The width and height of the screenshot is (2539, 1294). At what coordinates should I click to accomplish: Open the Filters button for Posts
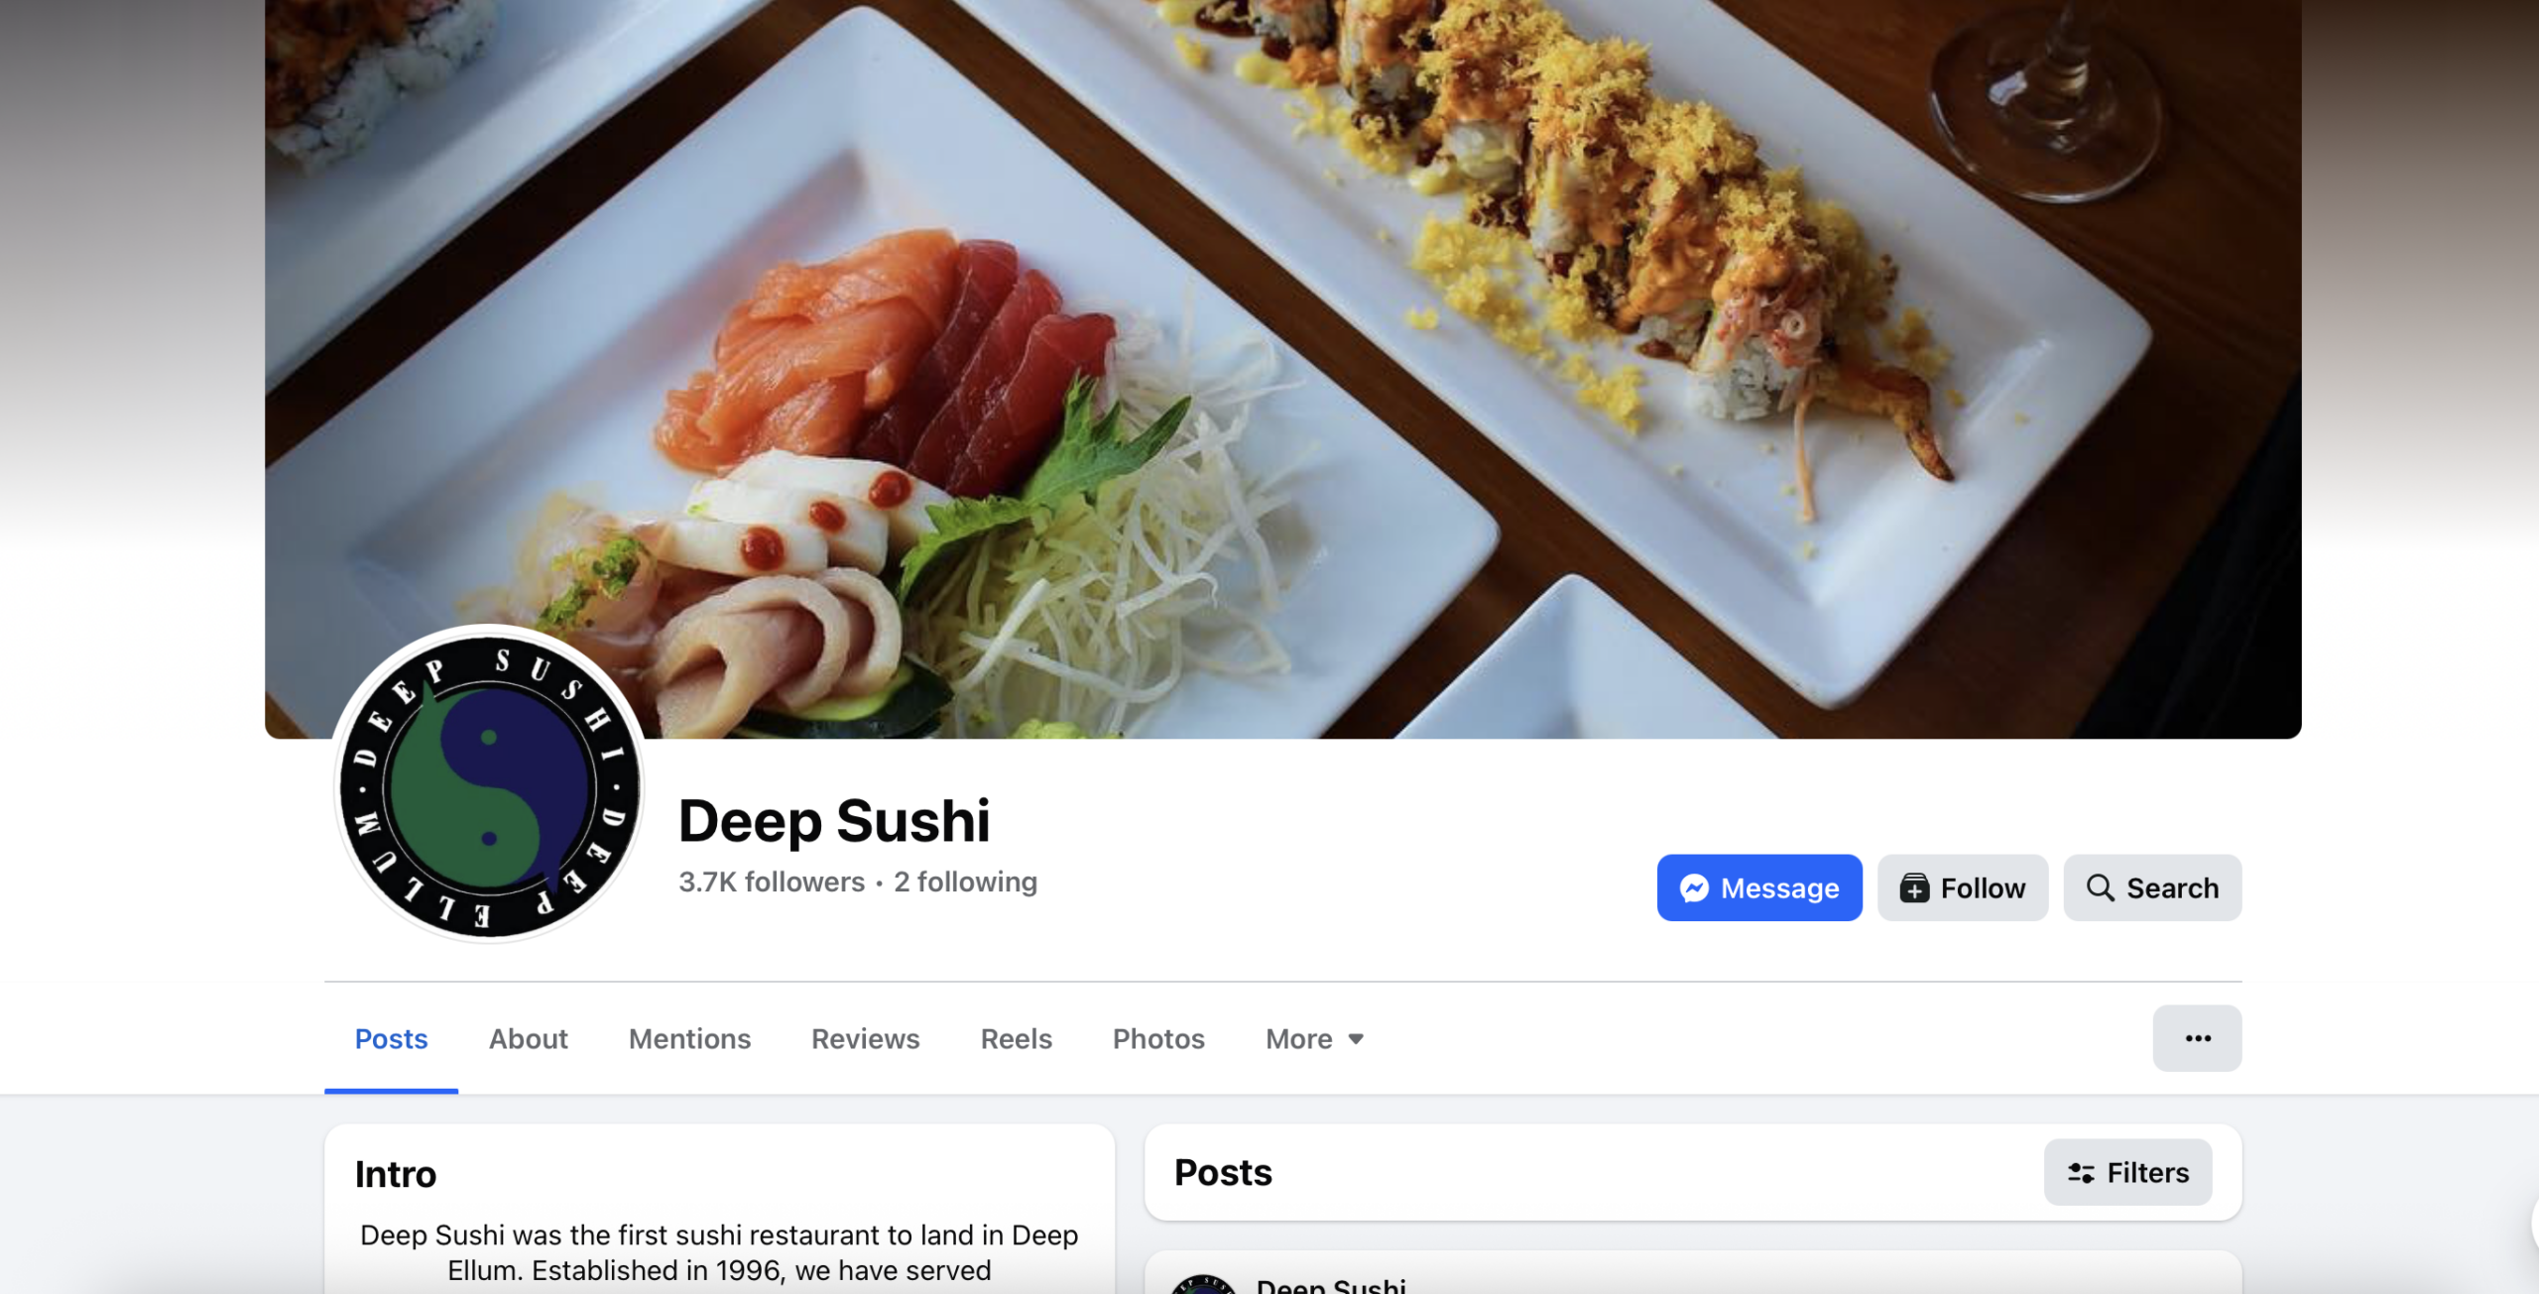click(2127, 1173)
